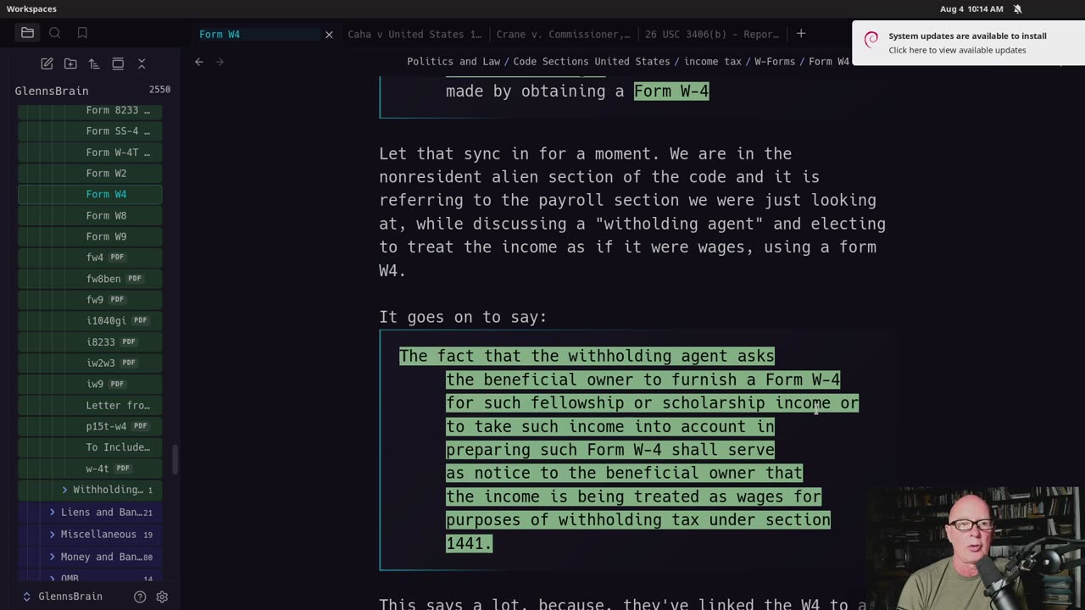
Task: Change sort order icon in explorer
Action: (94, 64)
